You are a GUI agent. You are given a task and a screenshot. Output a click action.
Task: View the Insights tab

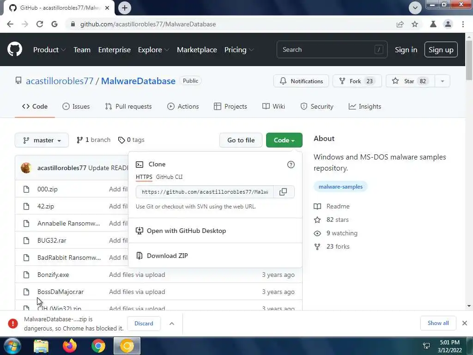click(365, 107)
